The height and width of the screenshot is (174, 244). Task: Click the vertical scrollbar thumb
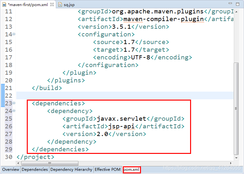click(236, 109)
